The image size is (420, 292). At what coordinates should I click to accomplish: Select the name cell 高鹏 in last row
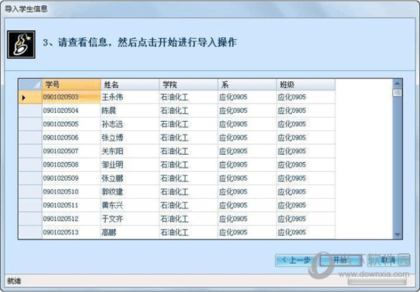click(x=129, y=232)
